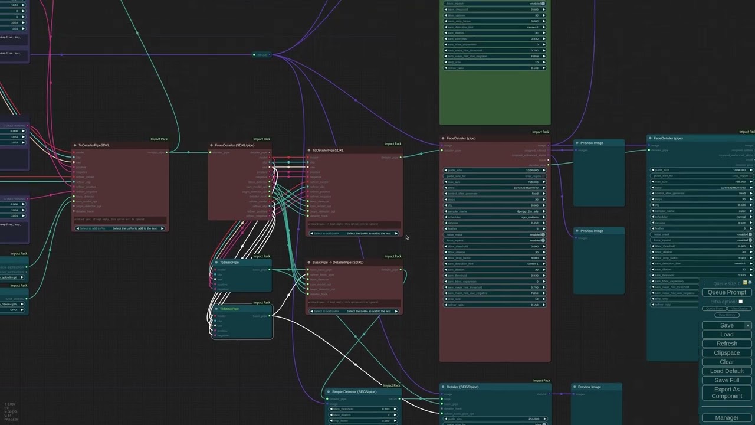Open sam_detection_hint dropdown in red FaceDetailer

click(x=495, y=264)
